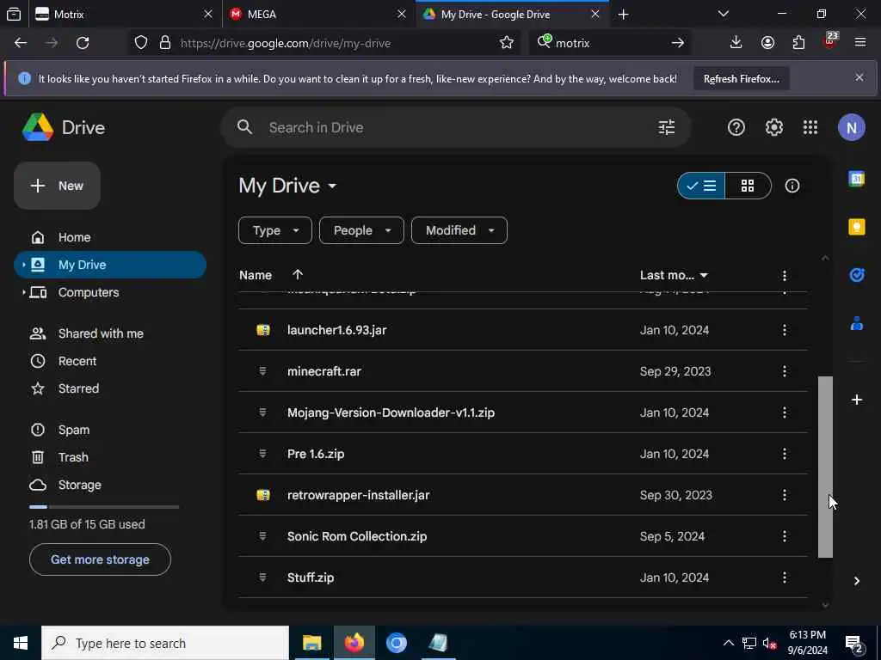This screenshot has height=660, width=881.
Task: Open more actions for launcher1.6.93.jar
Action: point(785,330)
